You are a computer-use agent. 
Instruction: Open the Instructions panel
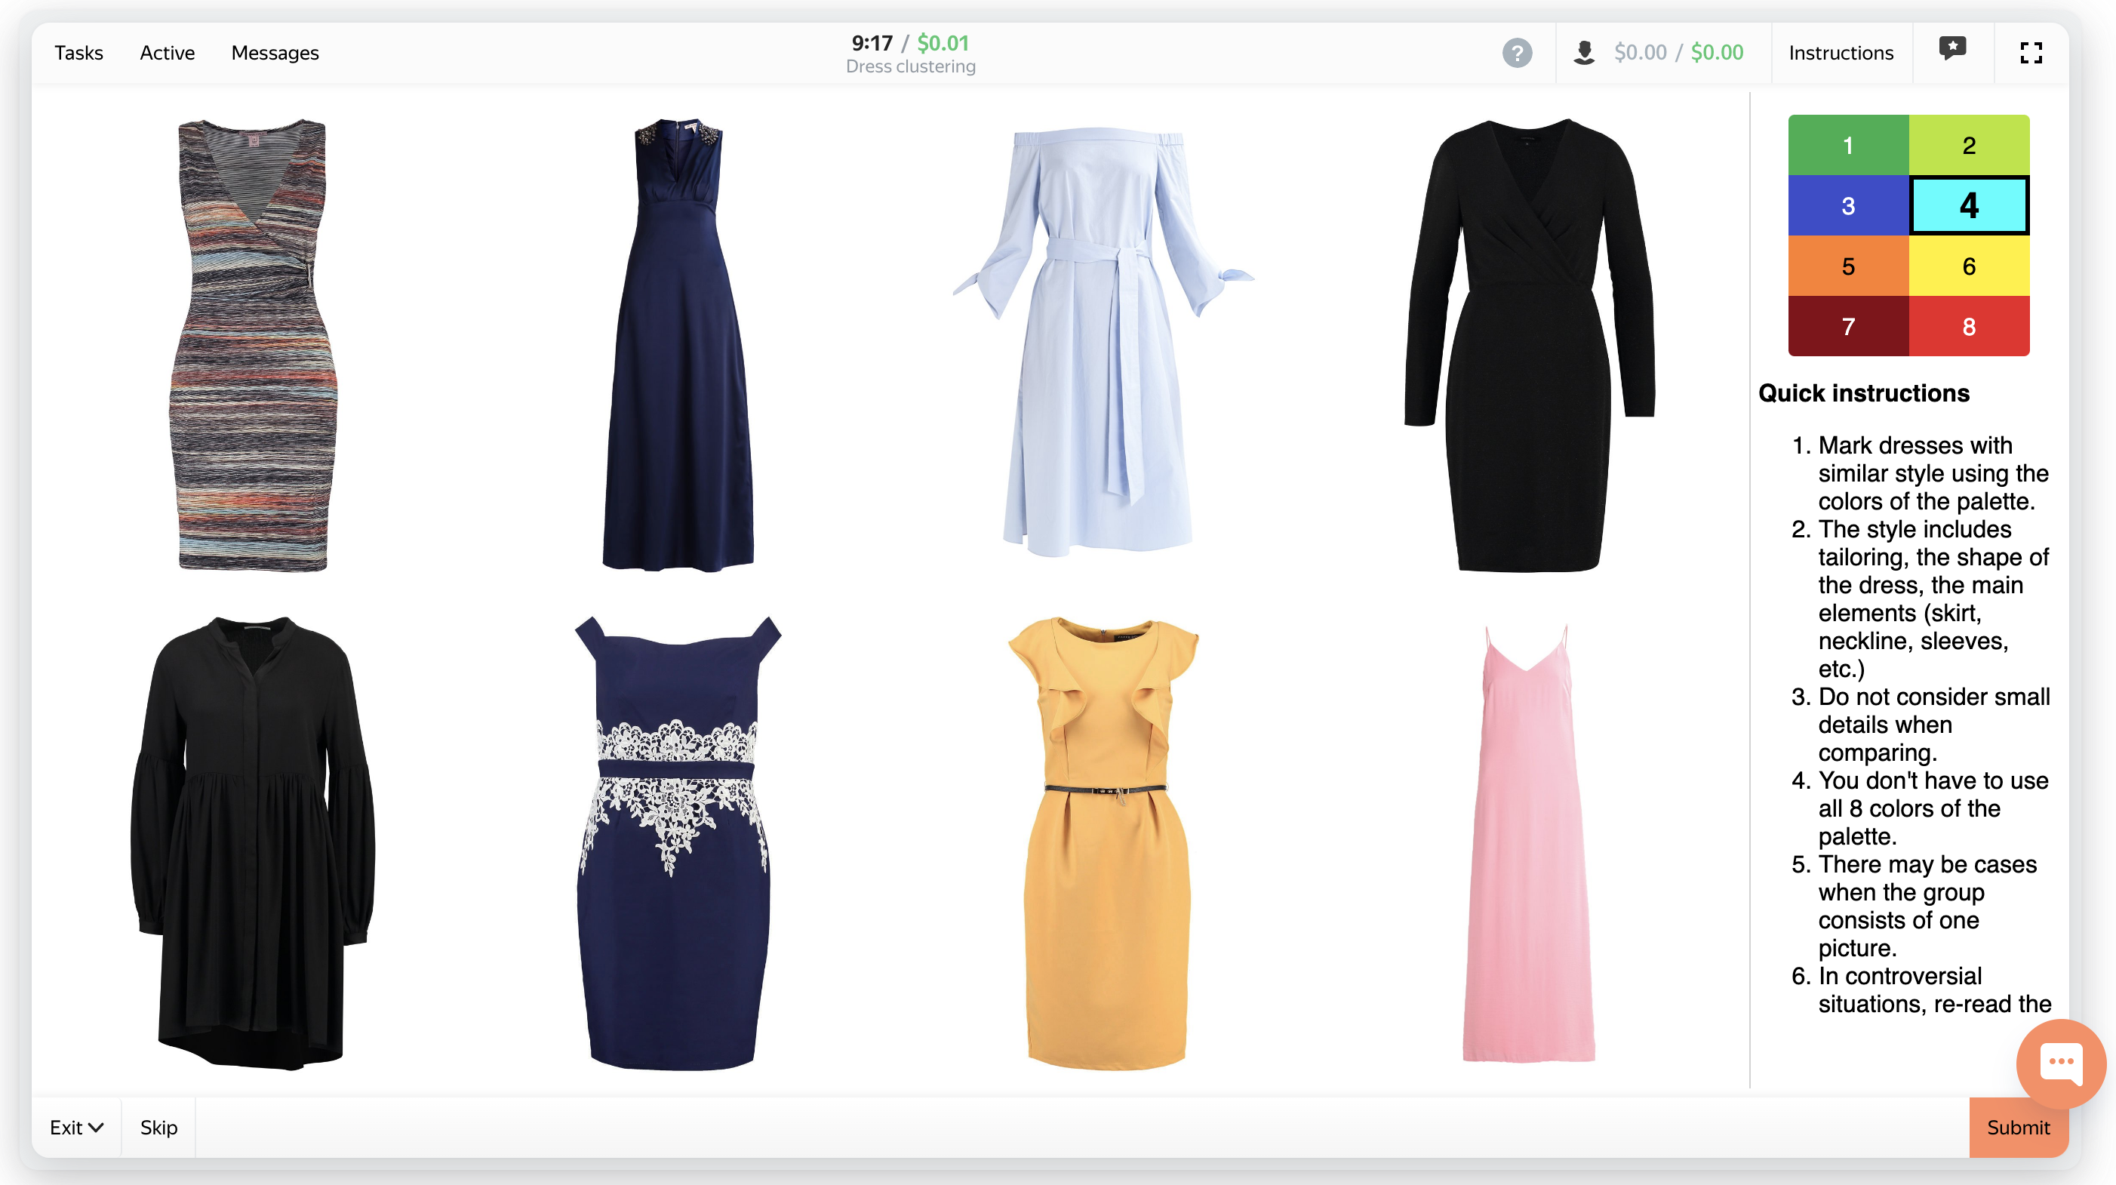pyautogui.click(x=1840, y=54)
